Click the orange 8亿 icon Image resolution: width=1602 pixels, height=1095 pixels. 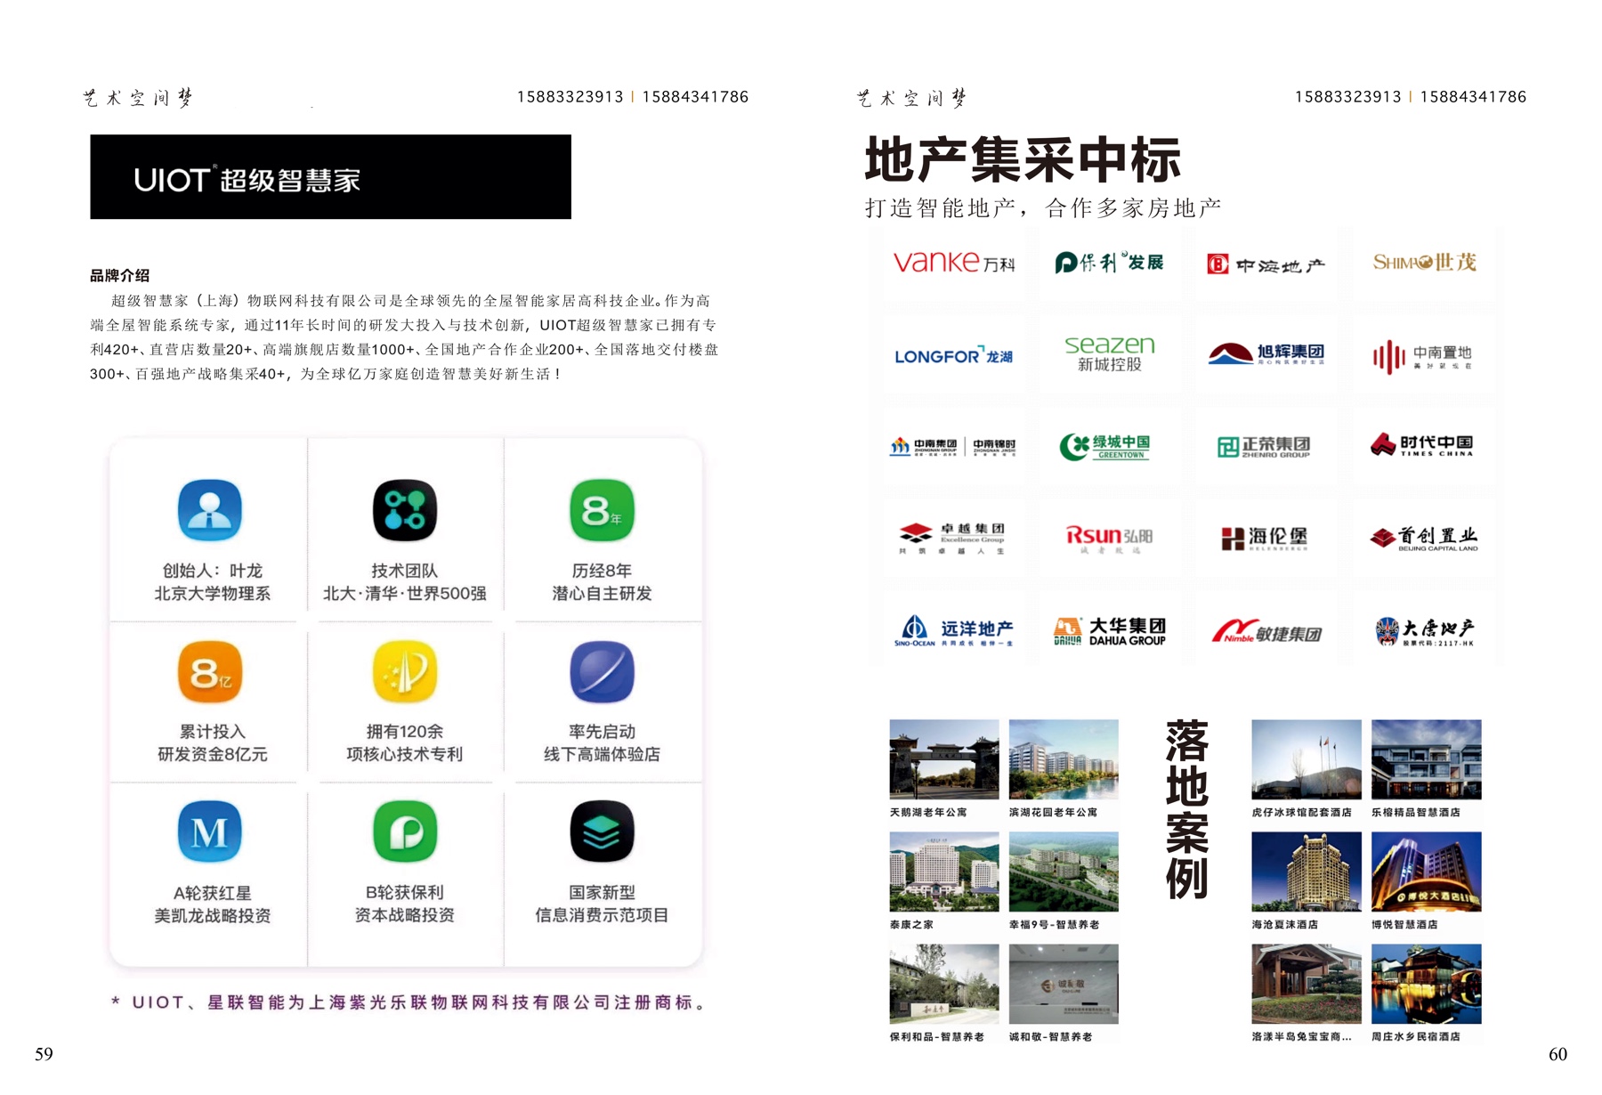click(x=210, y=671)
